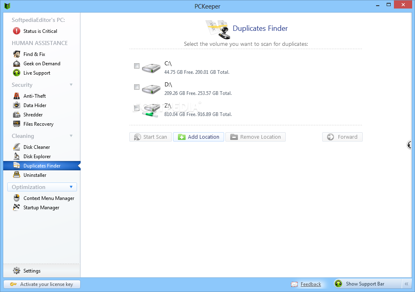Click the D:\ hard drive icon
Screen dimensions: 415x292
pos(151,89)
